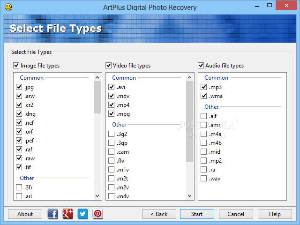Enable the .amr audio type
300x225 pixels.
(204, 125)
